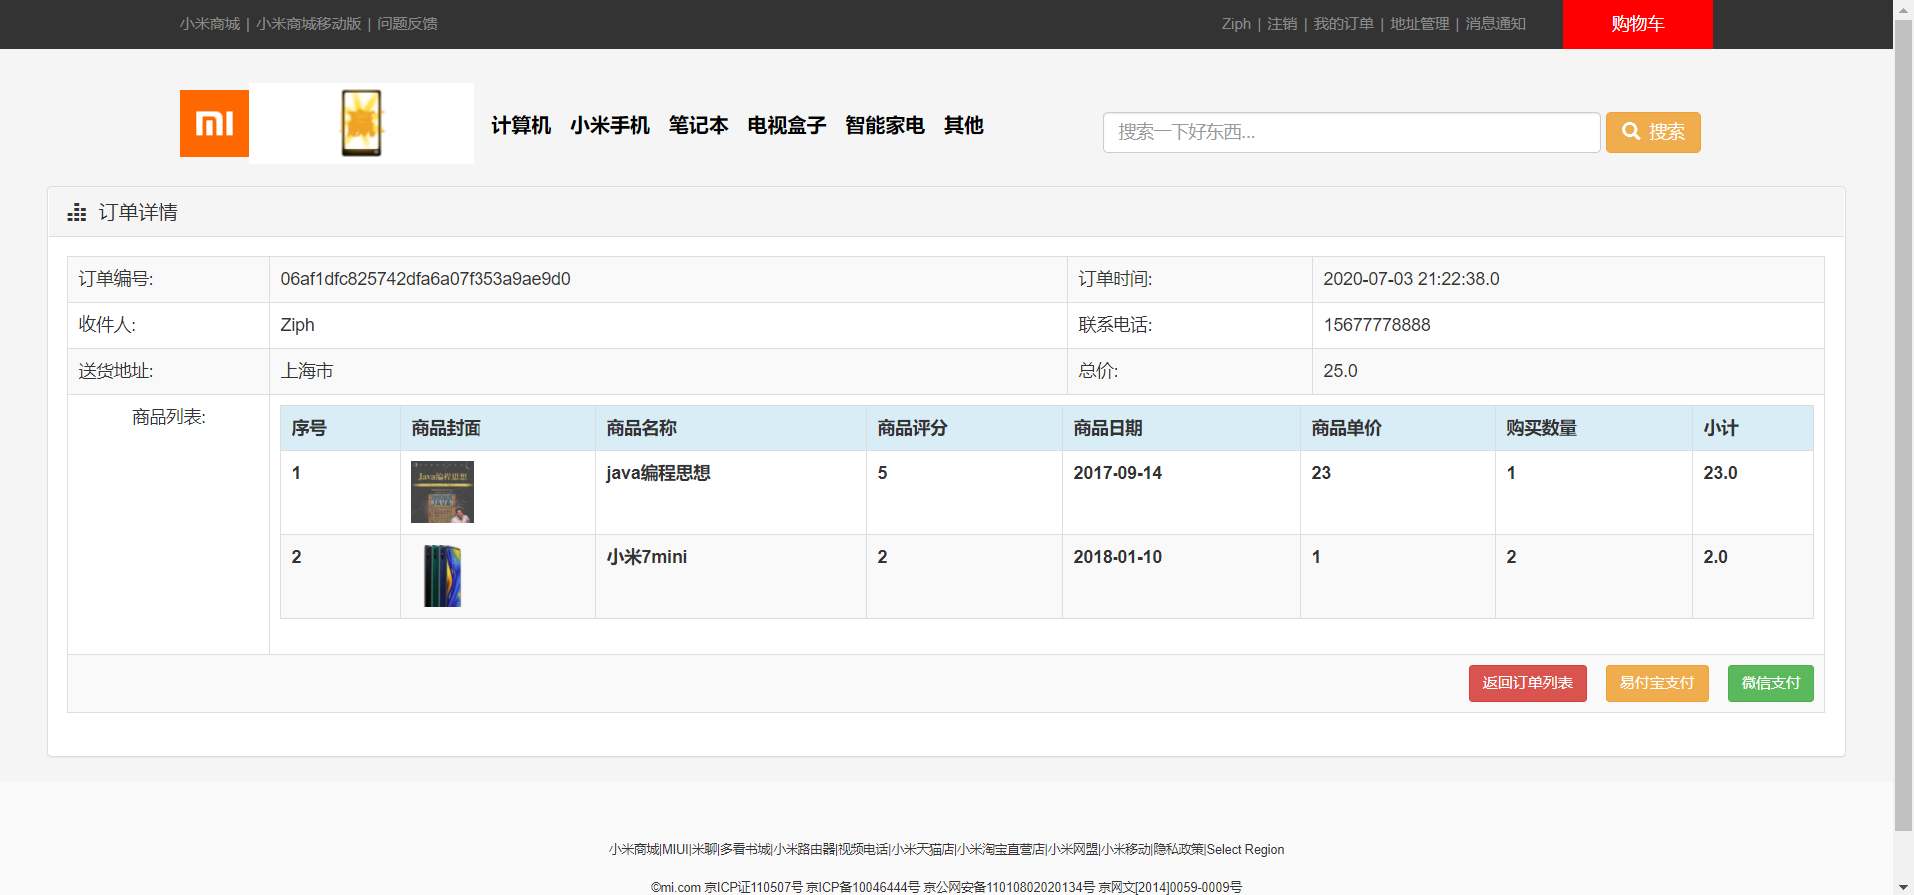
Task: Click the vertical scrollbar thumb
Action: (1903, 424)
